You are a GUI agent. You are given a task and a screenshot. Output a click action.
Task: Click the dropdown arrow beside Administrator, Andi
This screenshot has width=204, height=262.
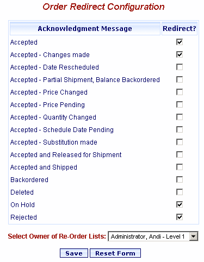194,236
